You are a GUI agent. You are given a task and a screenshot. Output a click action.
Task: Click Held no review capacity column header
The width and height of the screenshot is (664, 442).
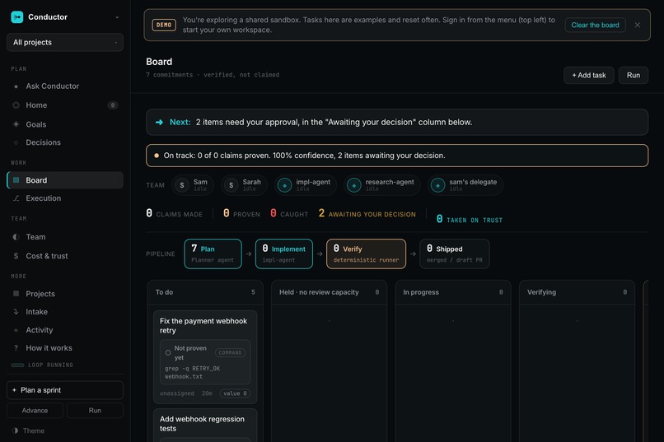tap(329, 292)
